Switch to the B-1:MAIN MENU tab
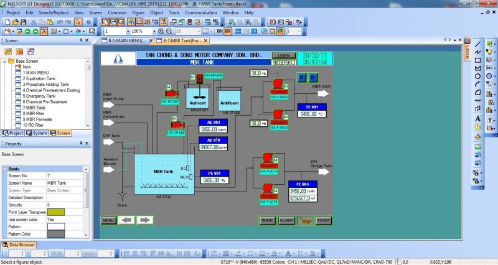498x265 pixels. (x=126, y=41)
